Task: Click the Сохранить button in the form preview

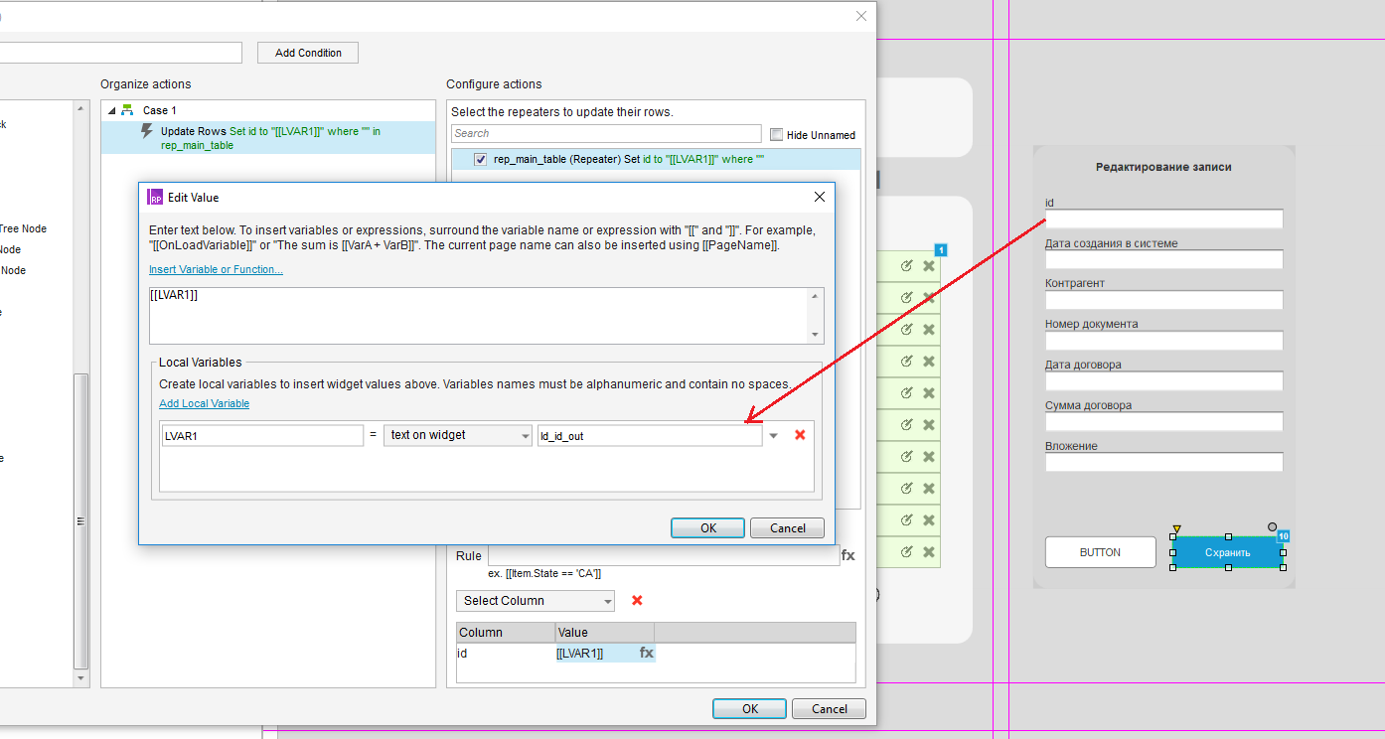Action: (1228, 552)
